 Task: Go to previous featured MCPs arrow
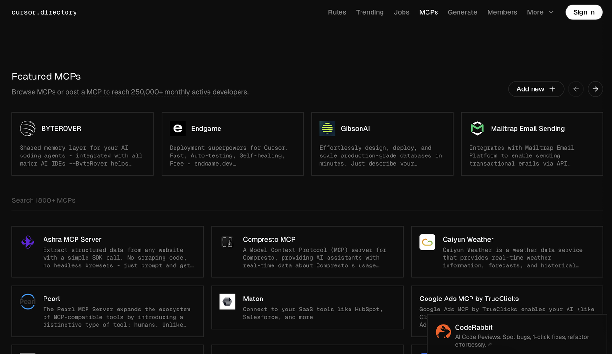tap(576, 89)
